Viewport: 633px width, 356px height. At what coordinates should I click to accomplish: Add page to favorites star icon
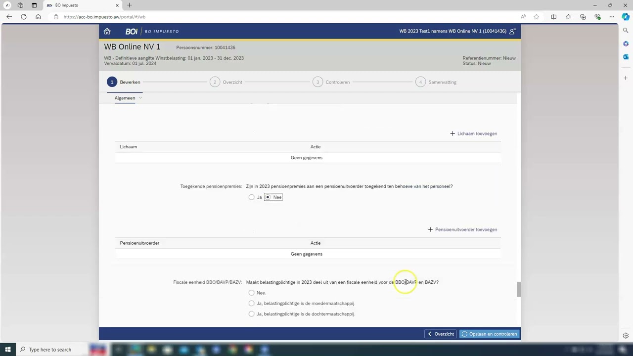click(537, 17)
